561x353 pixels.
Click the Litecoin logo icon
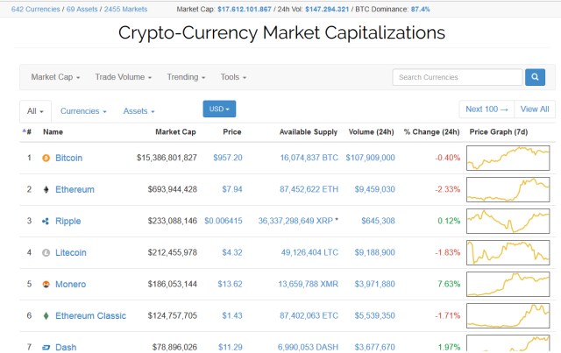(46, 252)
